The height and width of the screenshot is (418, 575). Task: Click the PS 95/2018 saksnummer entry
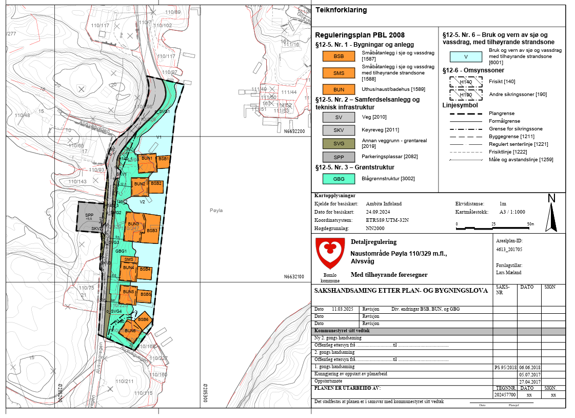(505, 368)
